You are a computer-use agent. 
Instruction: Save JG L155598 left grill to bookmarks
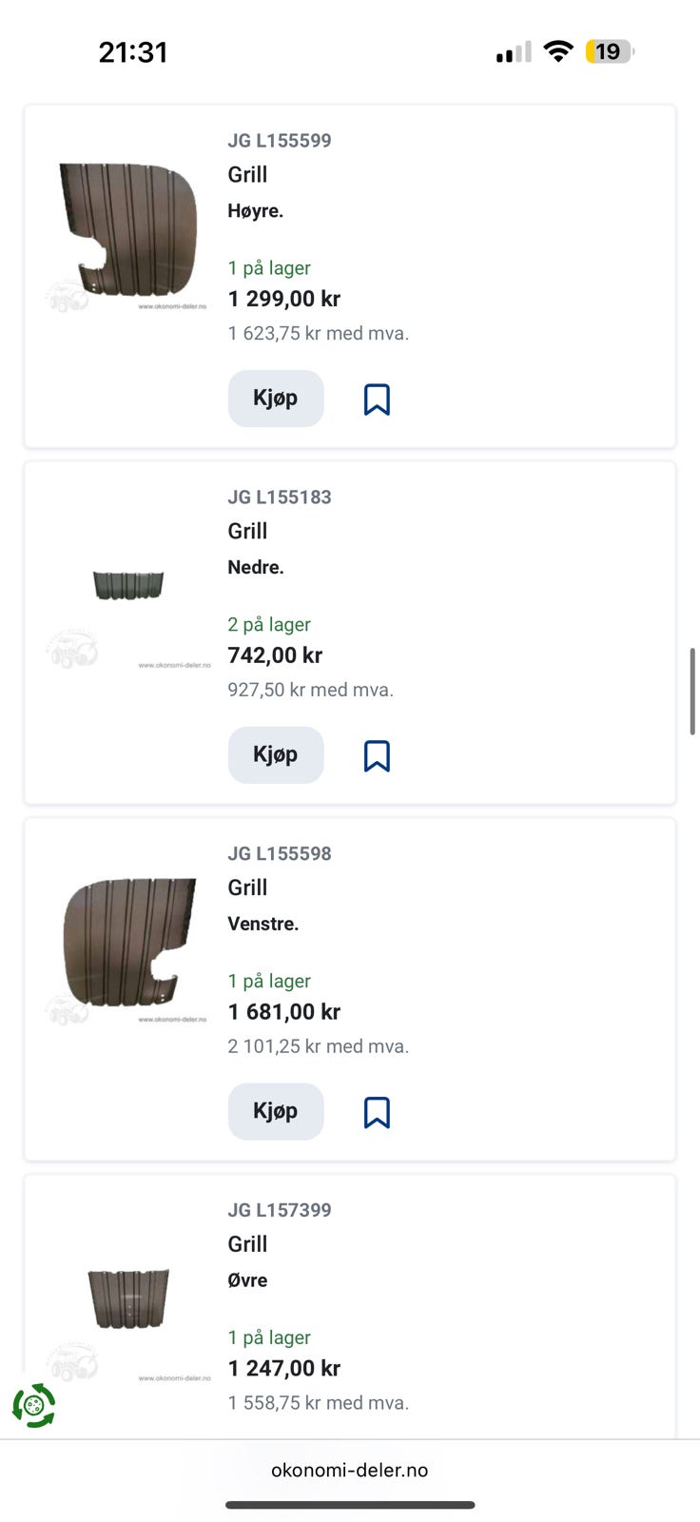(377, 1112)
